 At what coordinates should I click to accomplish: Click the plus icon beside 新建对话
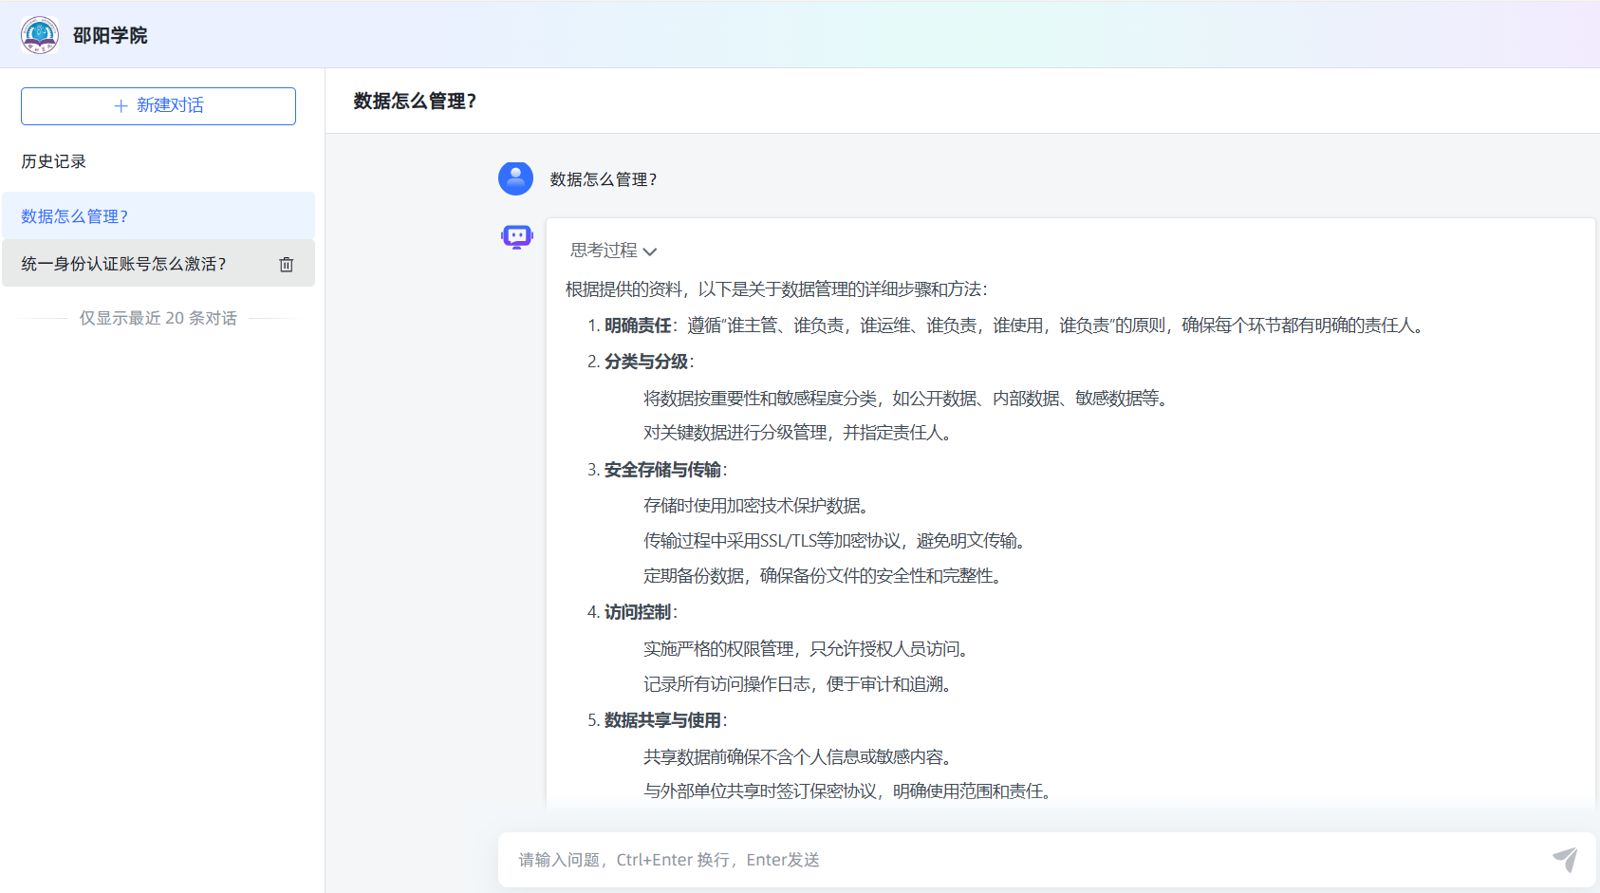coord(121,106)
